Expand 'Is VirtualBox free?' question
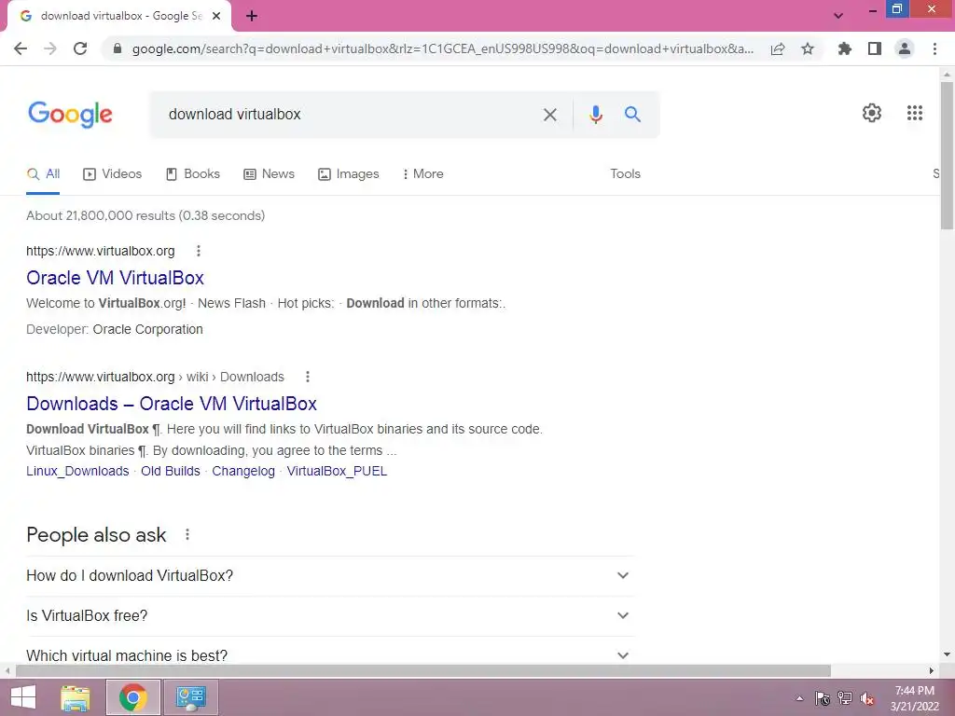955x716 pixels. pyautogui.click(x=330, y=616)
